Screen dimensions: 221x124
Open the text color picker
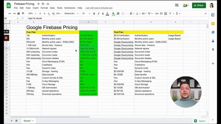coord(107,13)
